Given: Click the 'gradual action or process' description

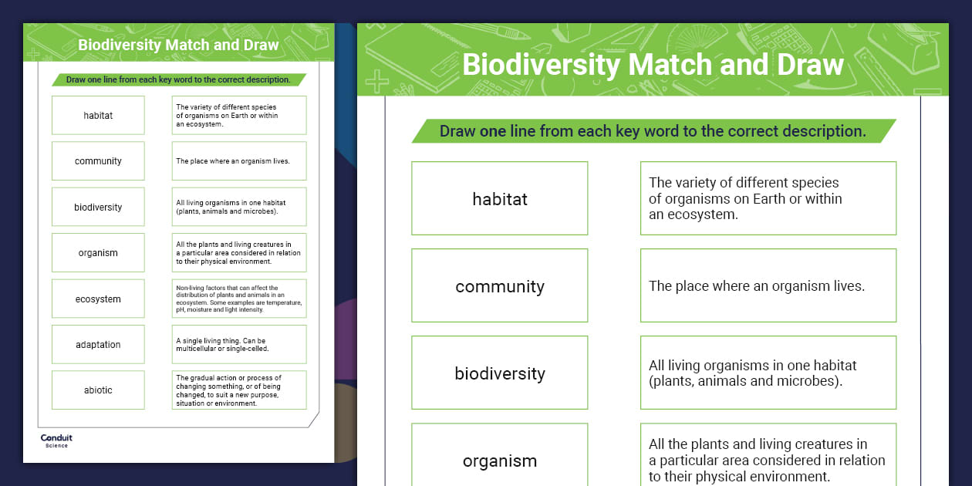Looking at the screenshot, I should [239, 390].
